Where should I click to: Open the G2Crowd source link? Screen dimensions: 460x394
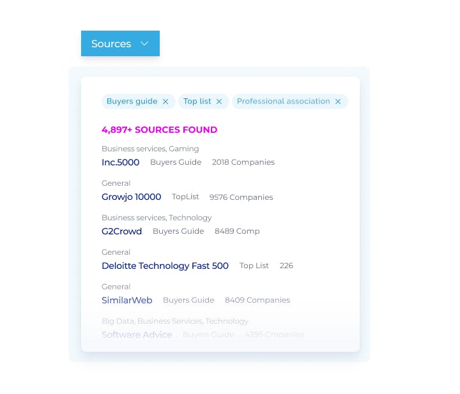pos(121,231)
